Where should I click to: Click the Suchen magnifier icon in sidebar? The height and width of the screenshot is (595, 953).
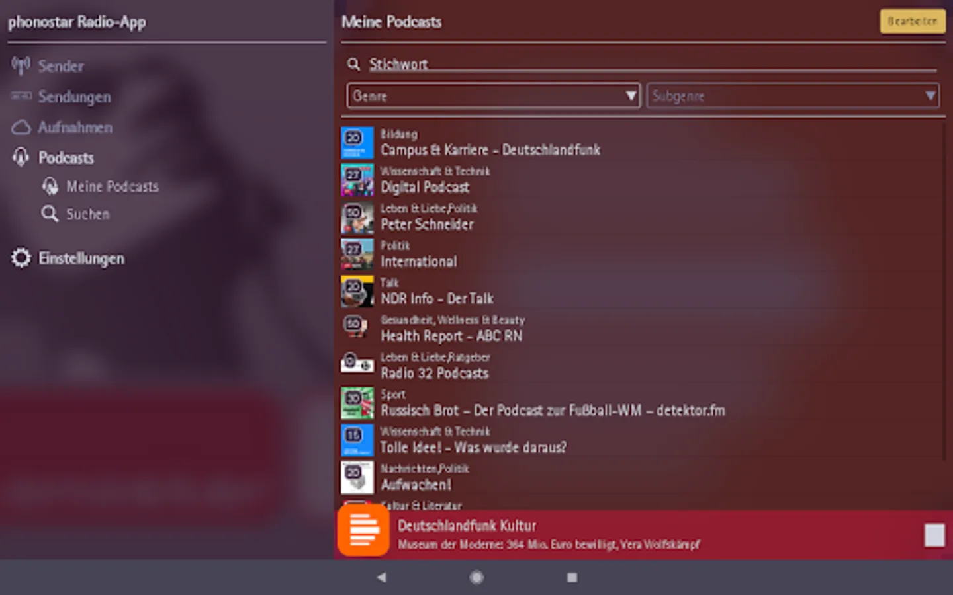click(50, 214)
